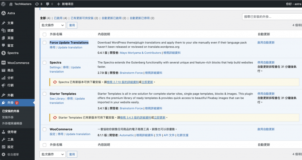Open the 分析 analytics chart icon

(4, 78)
